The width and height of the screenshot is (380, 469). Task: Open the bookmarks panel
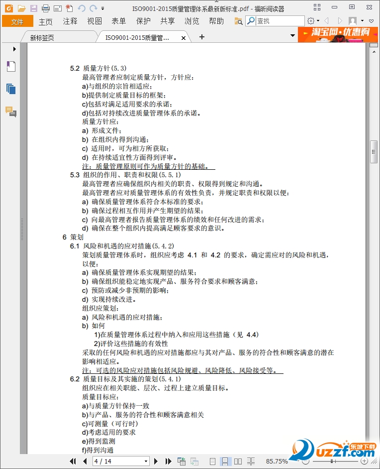11,66
